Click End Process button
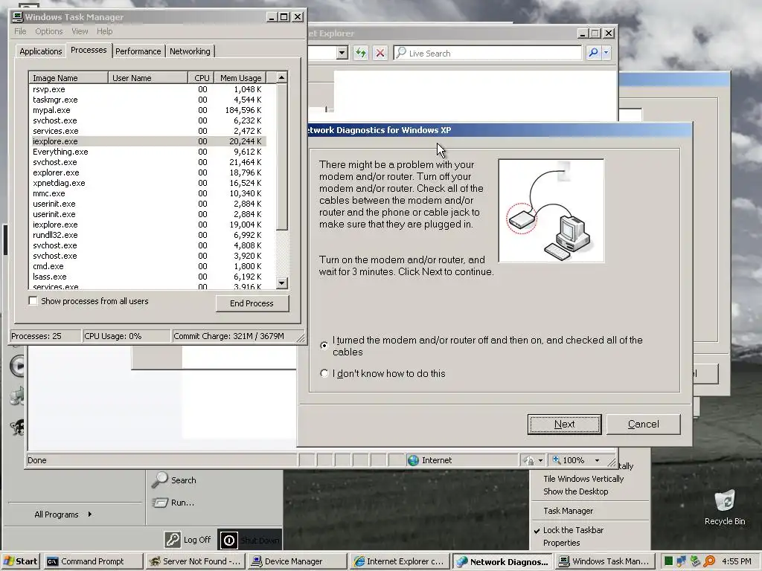 tap(252, 303)
